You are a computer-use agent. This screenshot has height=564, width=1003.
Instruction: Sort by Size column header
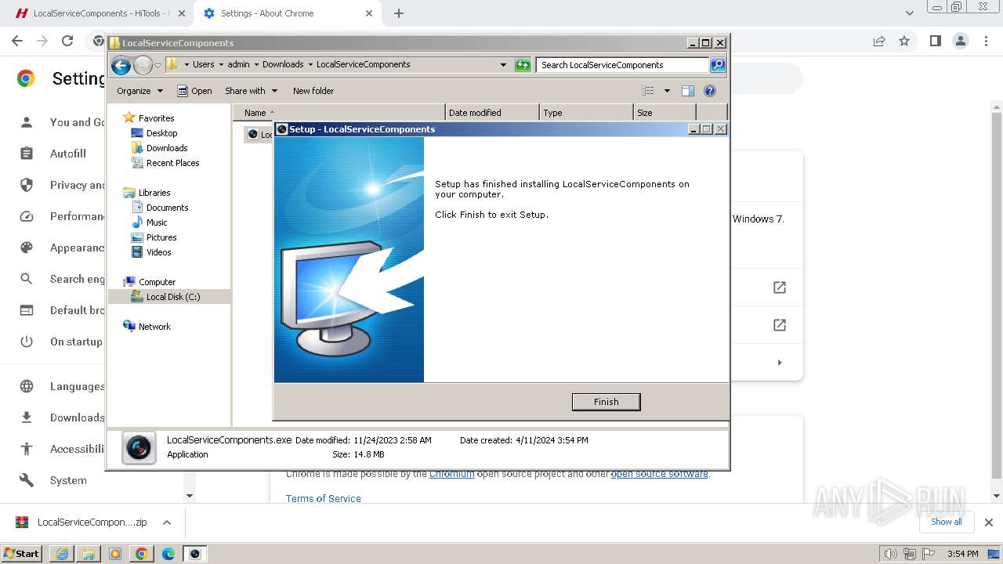coord(664,113)
